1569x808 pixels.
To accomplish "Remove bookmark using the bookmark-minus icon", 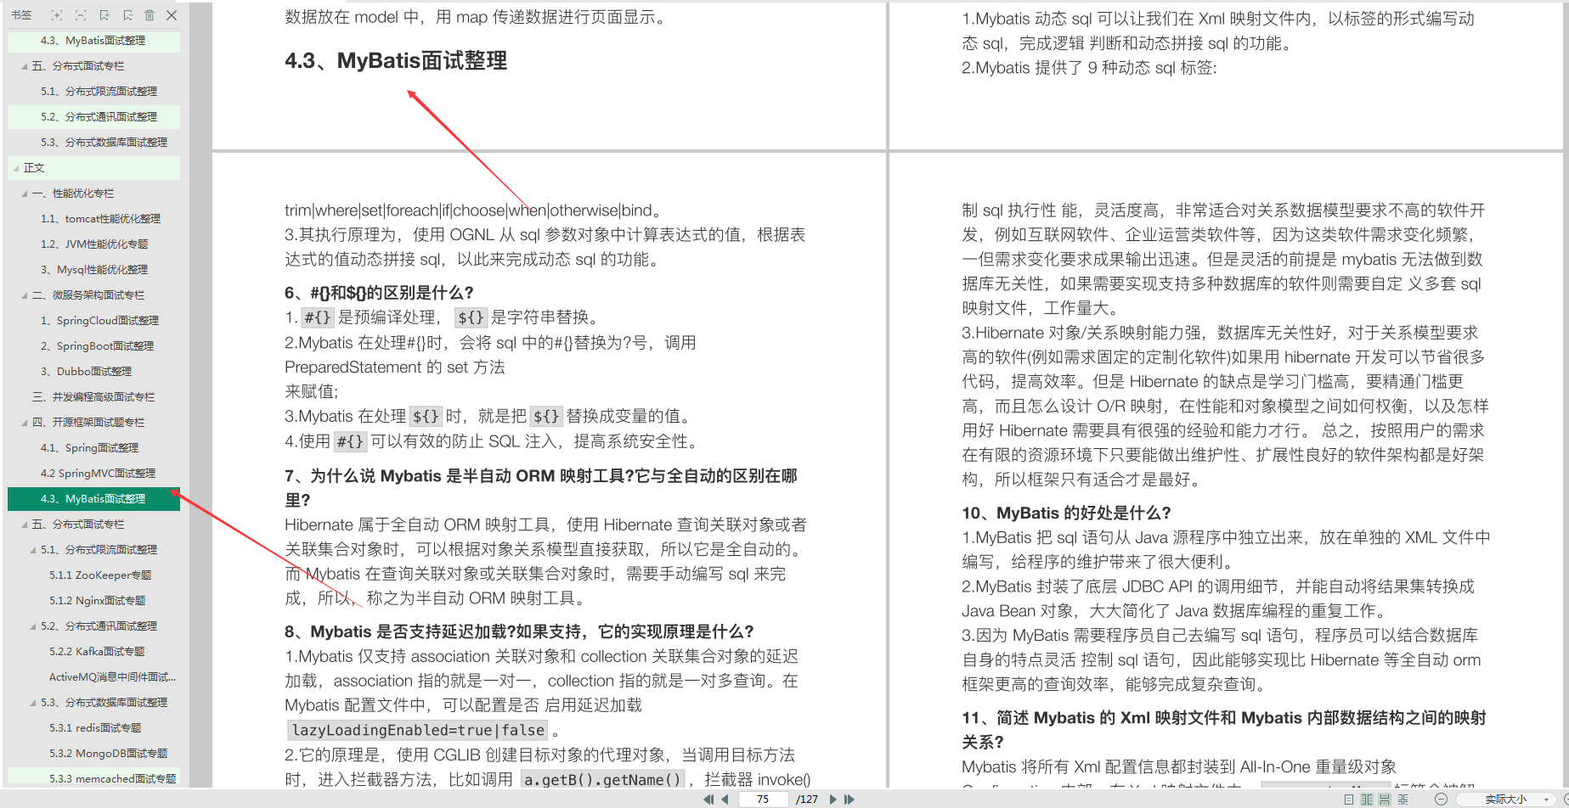I will 127,15.
